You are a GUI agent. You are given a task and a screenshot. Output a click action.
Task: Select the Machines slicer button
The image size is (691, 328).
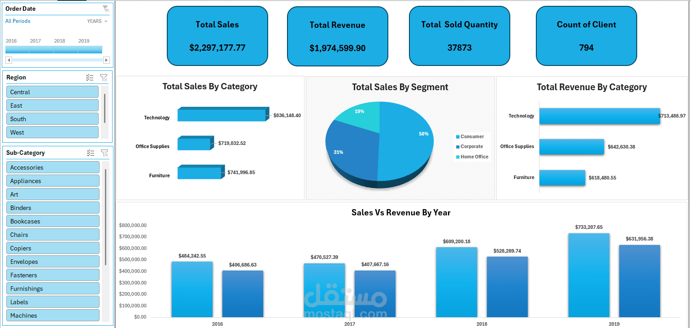point(53,315)
